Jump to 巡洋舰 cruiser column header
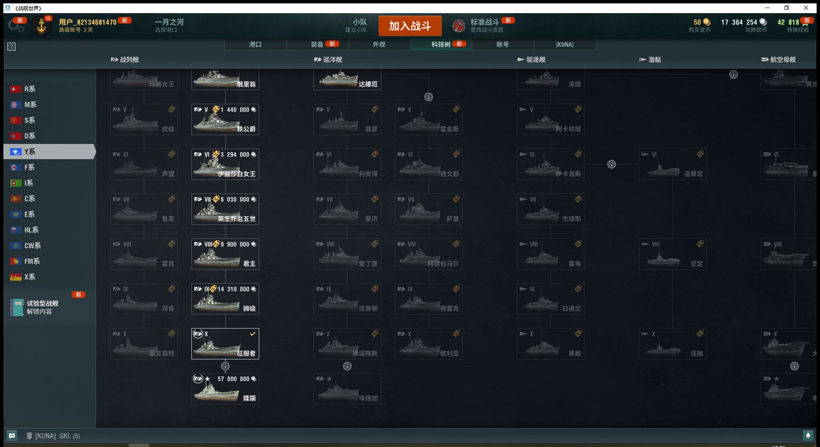Image resolution: width=820 pixels, height=447 pixels. 328,60
